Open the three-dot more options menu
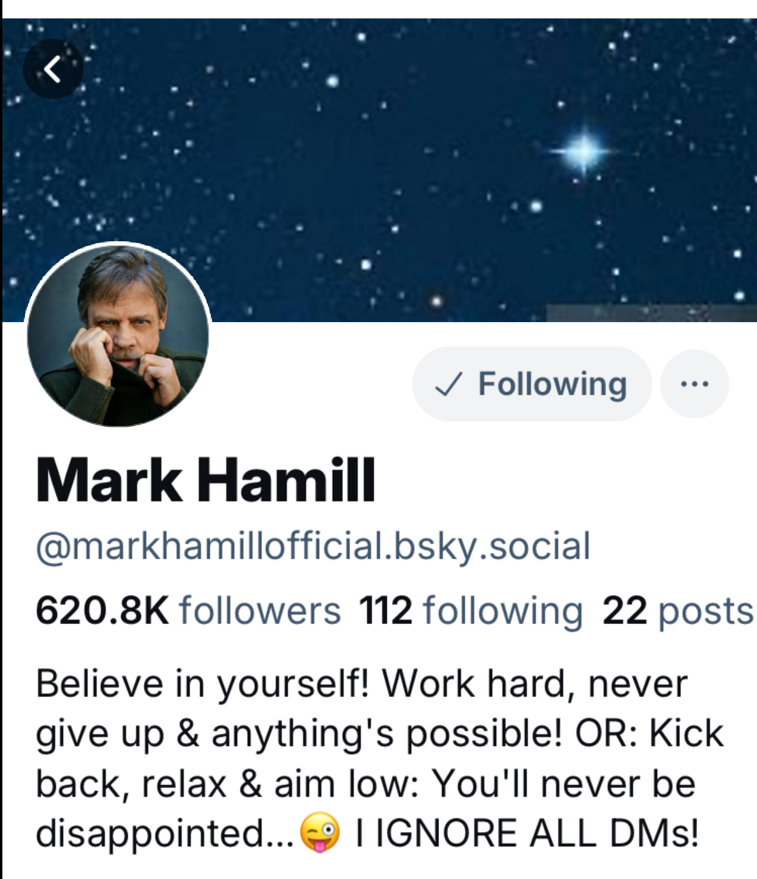Screen dimensions: 757x879 pyautogui.click(x=694, y=384)
